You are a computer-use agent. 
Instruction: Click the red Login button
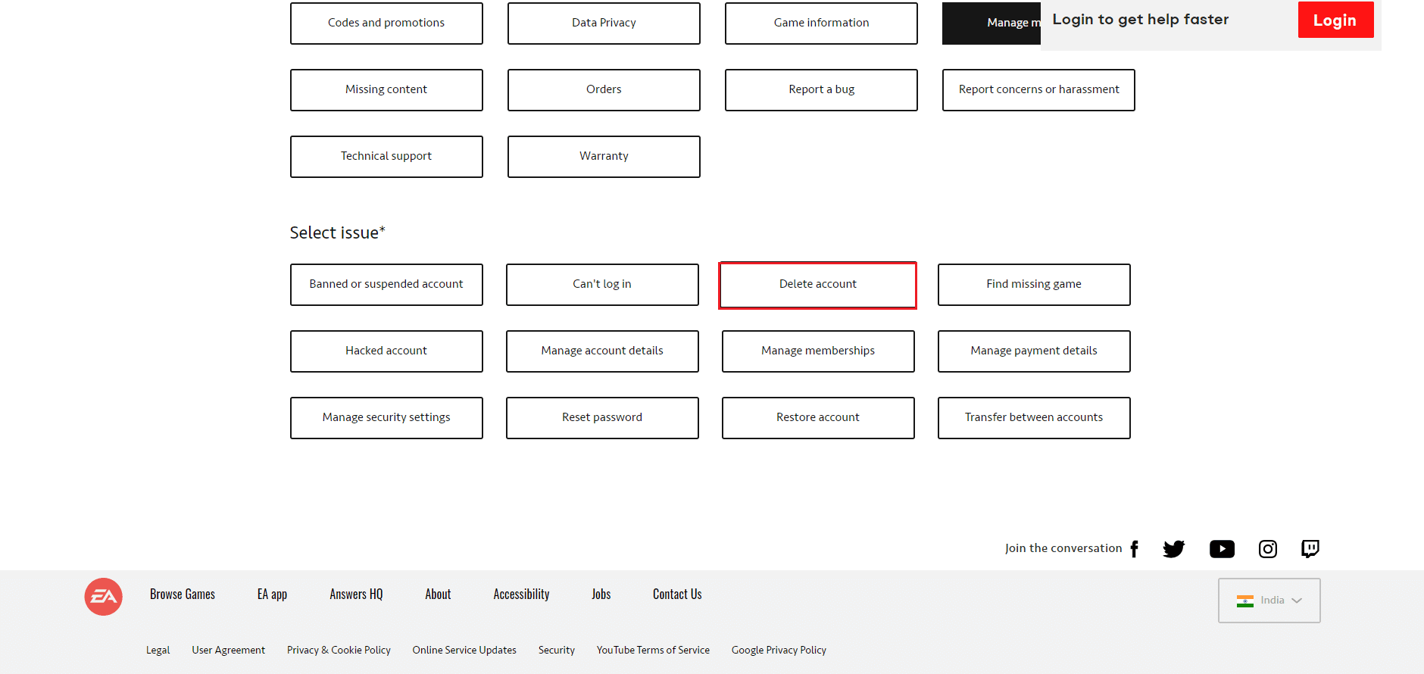click(1335, 20)
